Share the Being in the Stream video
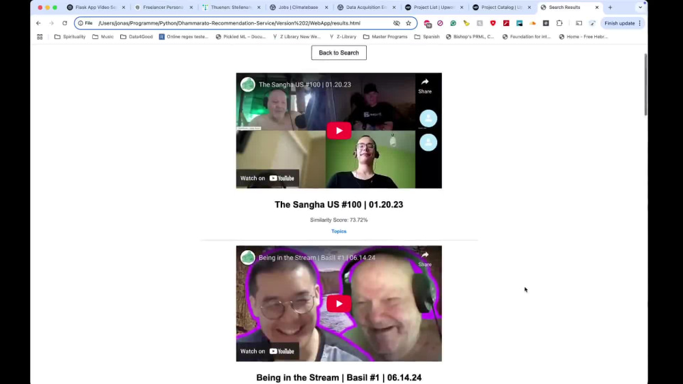The image size is (683, 384). point(425,259)
